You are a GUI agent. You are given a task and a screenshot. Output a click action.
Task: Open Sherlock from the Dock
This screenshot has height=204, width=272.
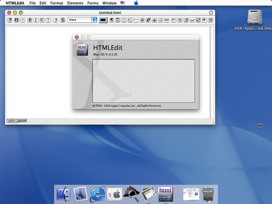pos(131,194)
